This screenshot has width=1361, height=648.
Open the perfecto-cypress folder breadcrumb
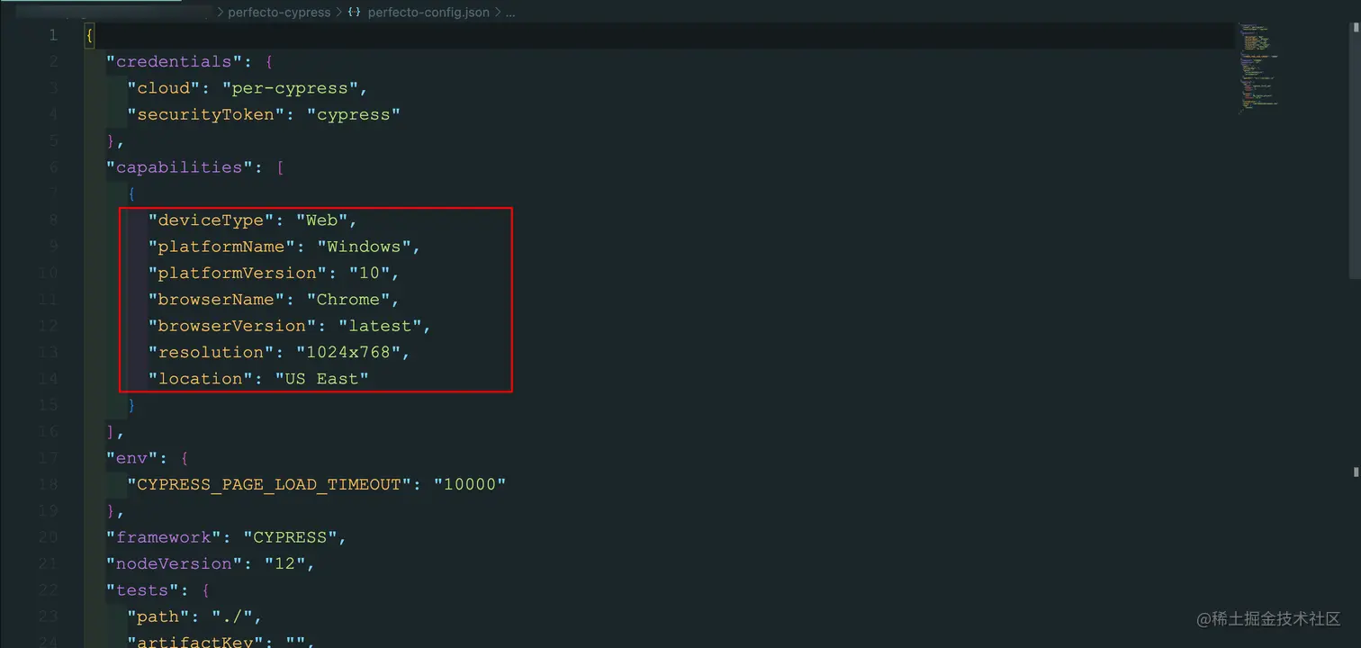[x=279, y=13]
